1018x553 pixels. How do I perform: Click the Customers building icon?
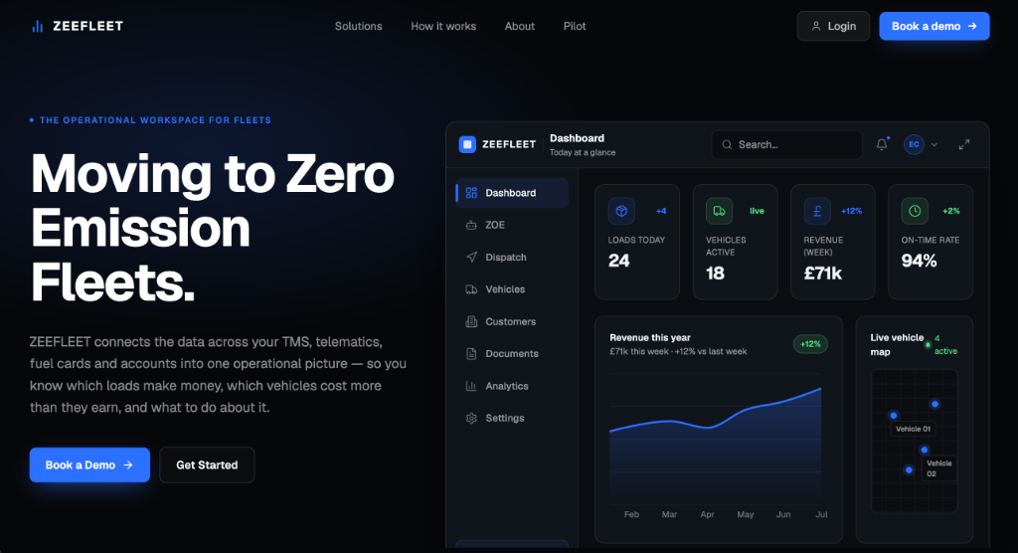pyautogui.click(x=471, y=321)
